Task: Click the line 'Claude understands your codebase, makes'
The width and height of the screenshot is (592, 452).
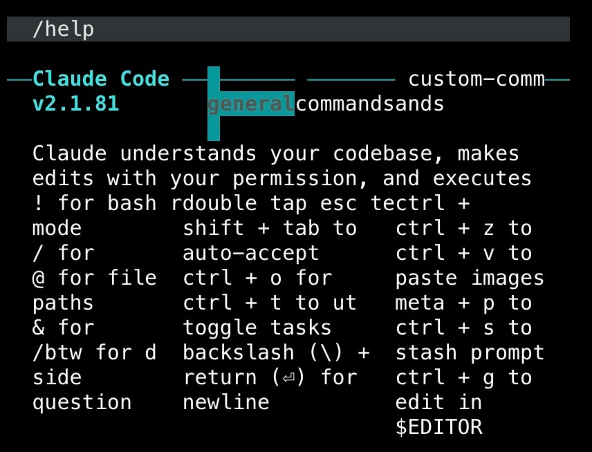Action: (276, 153)
